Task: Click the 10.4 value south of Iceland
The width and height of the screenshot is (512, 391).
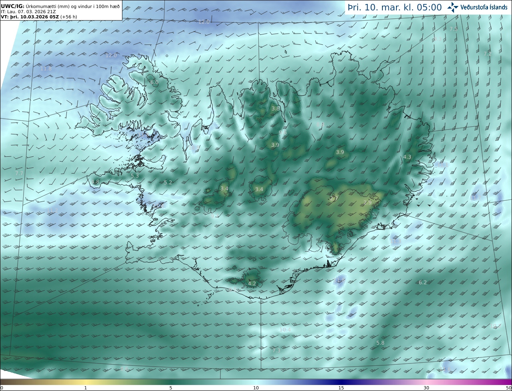Action: coord(285,330)
